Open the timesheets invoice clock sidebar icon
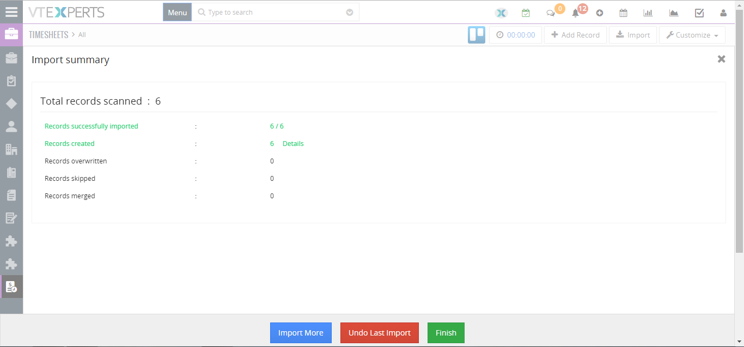The image size is (744, 347). pyautogui.click(x=11, y=287)
